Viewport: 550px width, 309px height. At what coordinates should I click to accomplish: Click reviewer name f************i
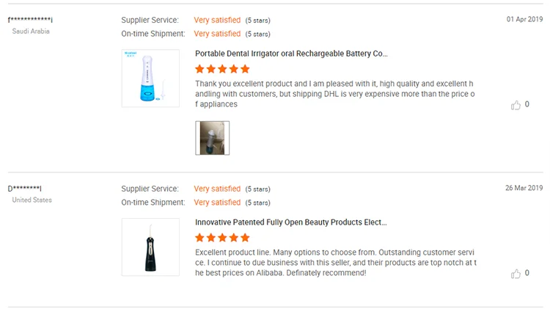click(31, 20)
